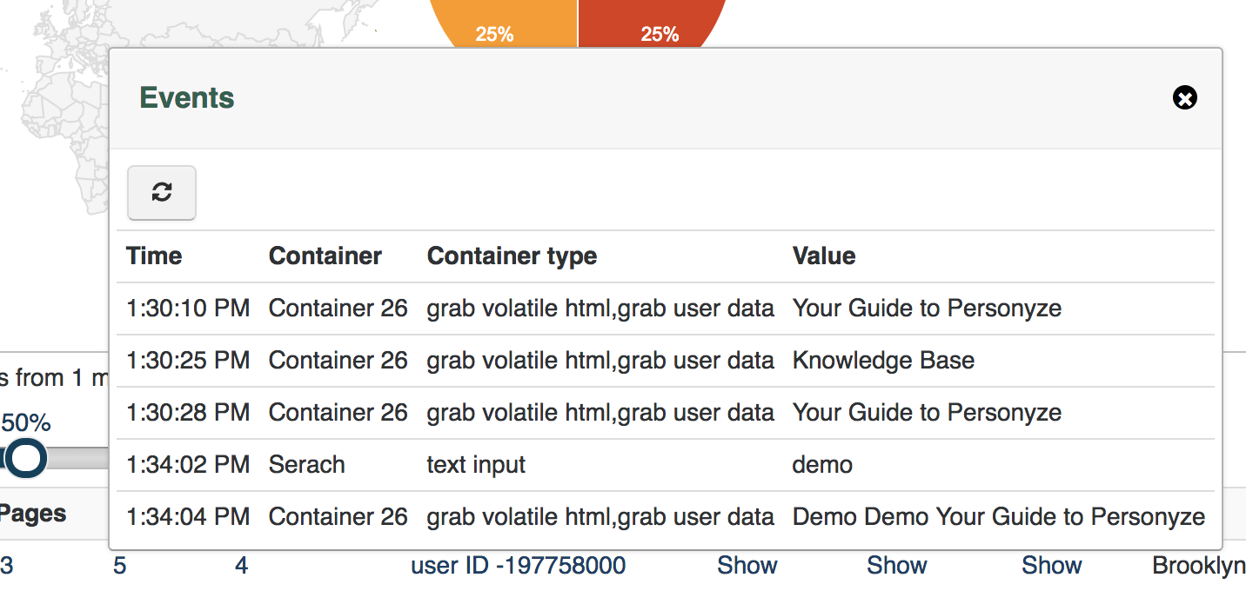Click the Container type column header
Image resolution: width=1246 pixels, height=591 pixels.
point(512,256)
